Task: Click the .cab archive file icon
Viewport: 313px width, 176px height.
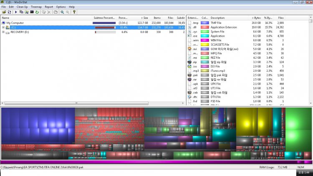Action: pos(189,93)
